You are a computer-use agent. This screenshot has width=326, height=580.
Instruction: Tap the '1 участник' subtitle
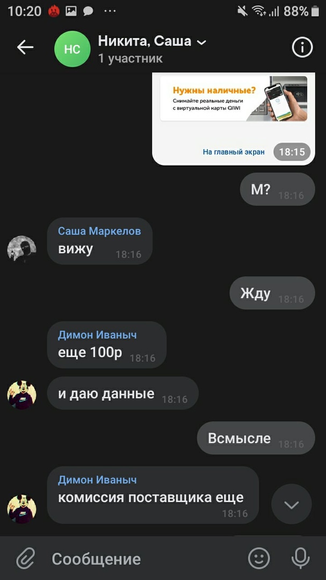[131, 59]
